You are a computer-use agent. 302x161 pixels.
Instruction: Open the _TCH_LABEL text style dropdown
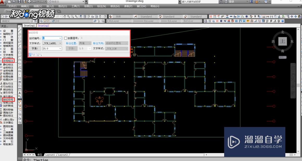(60, 43)
